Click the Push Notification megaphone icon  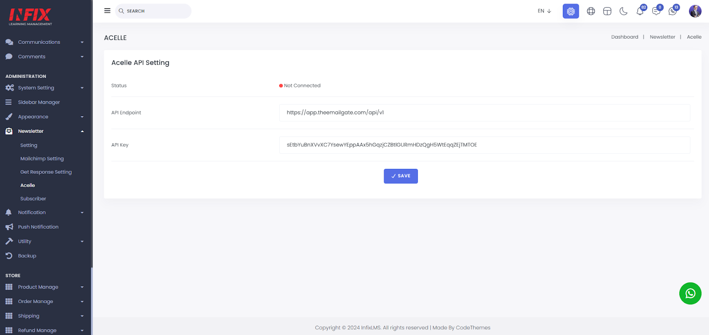click(9, 227)
